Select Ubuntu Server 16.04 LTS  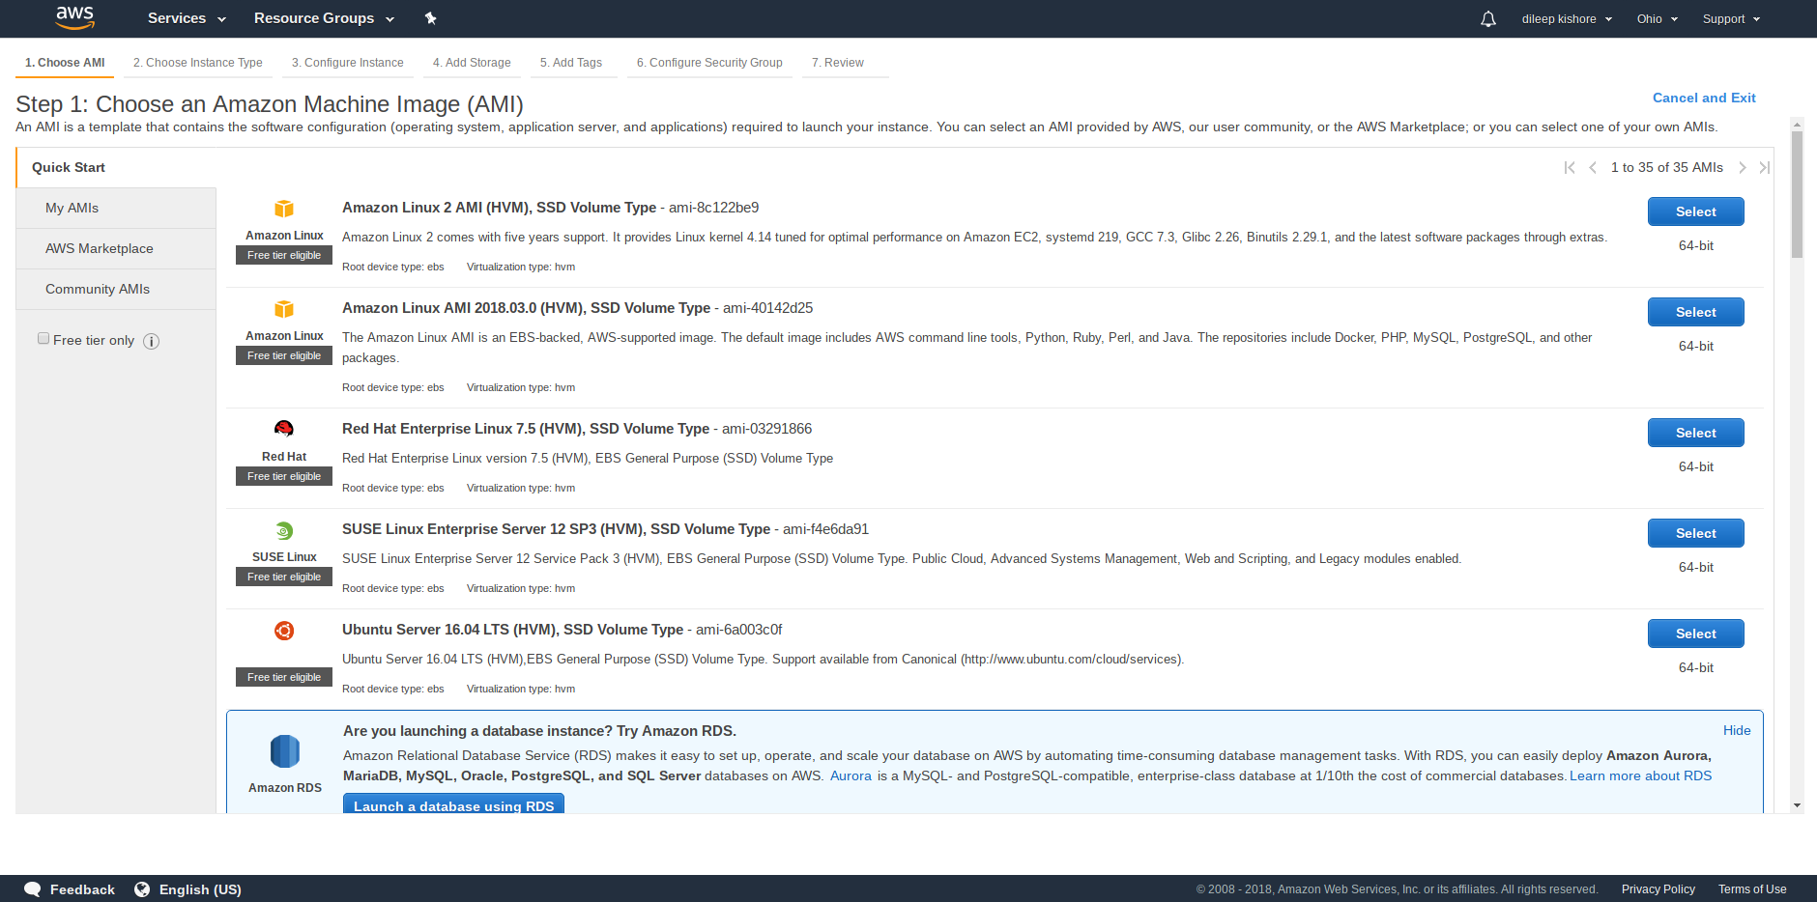coord(1695,634)
